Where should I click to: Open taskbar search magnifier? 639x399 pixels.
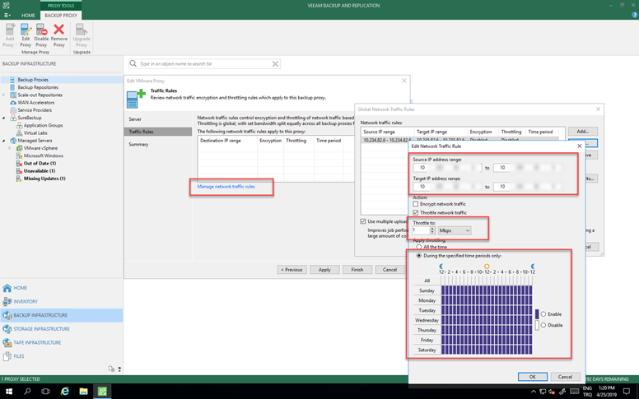click(27, 392)
